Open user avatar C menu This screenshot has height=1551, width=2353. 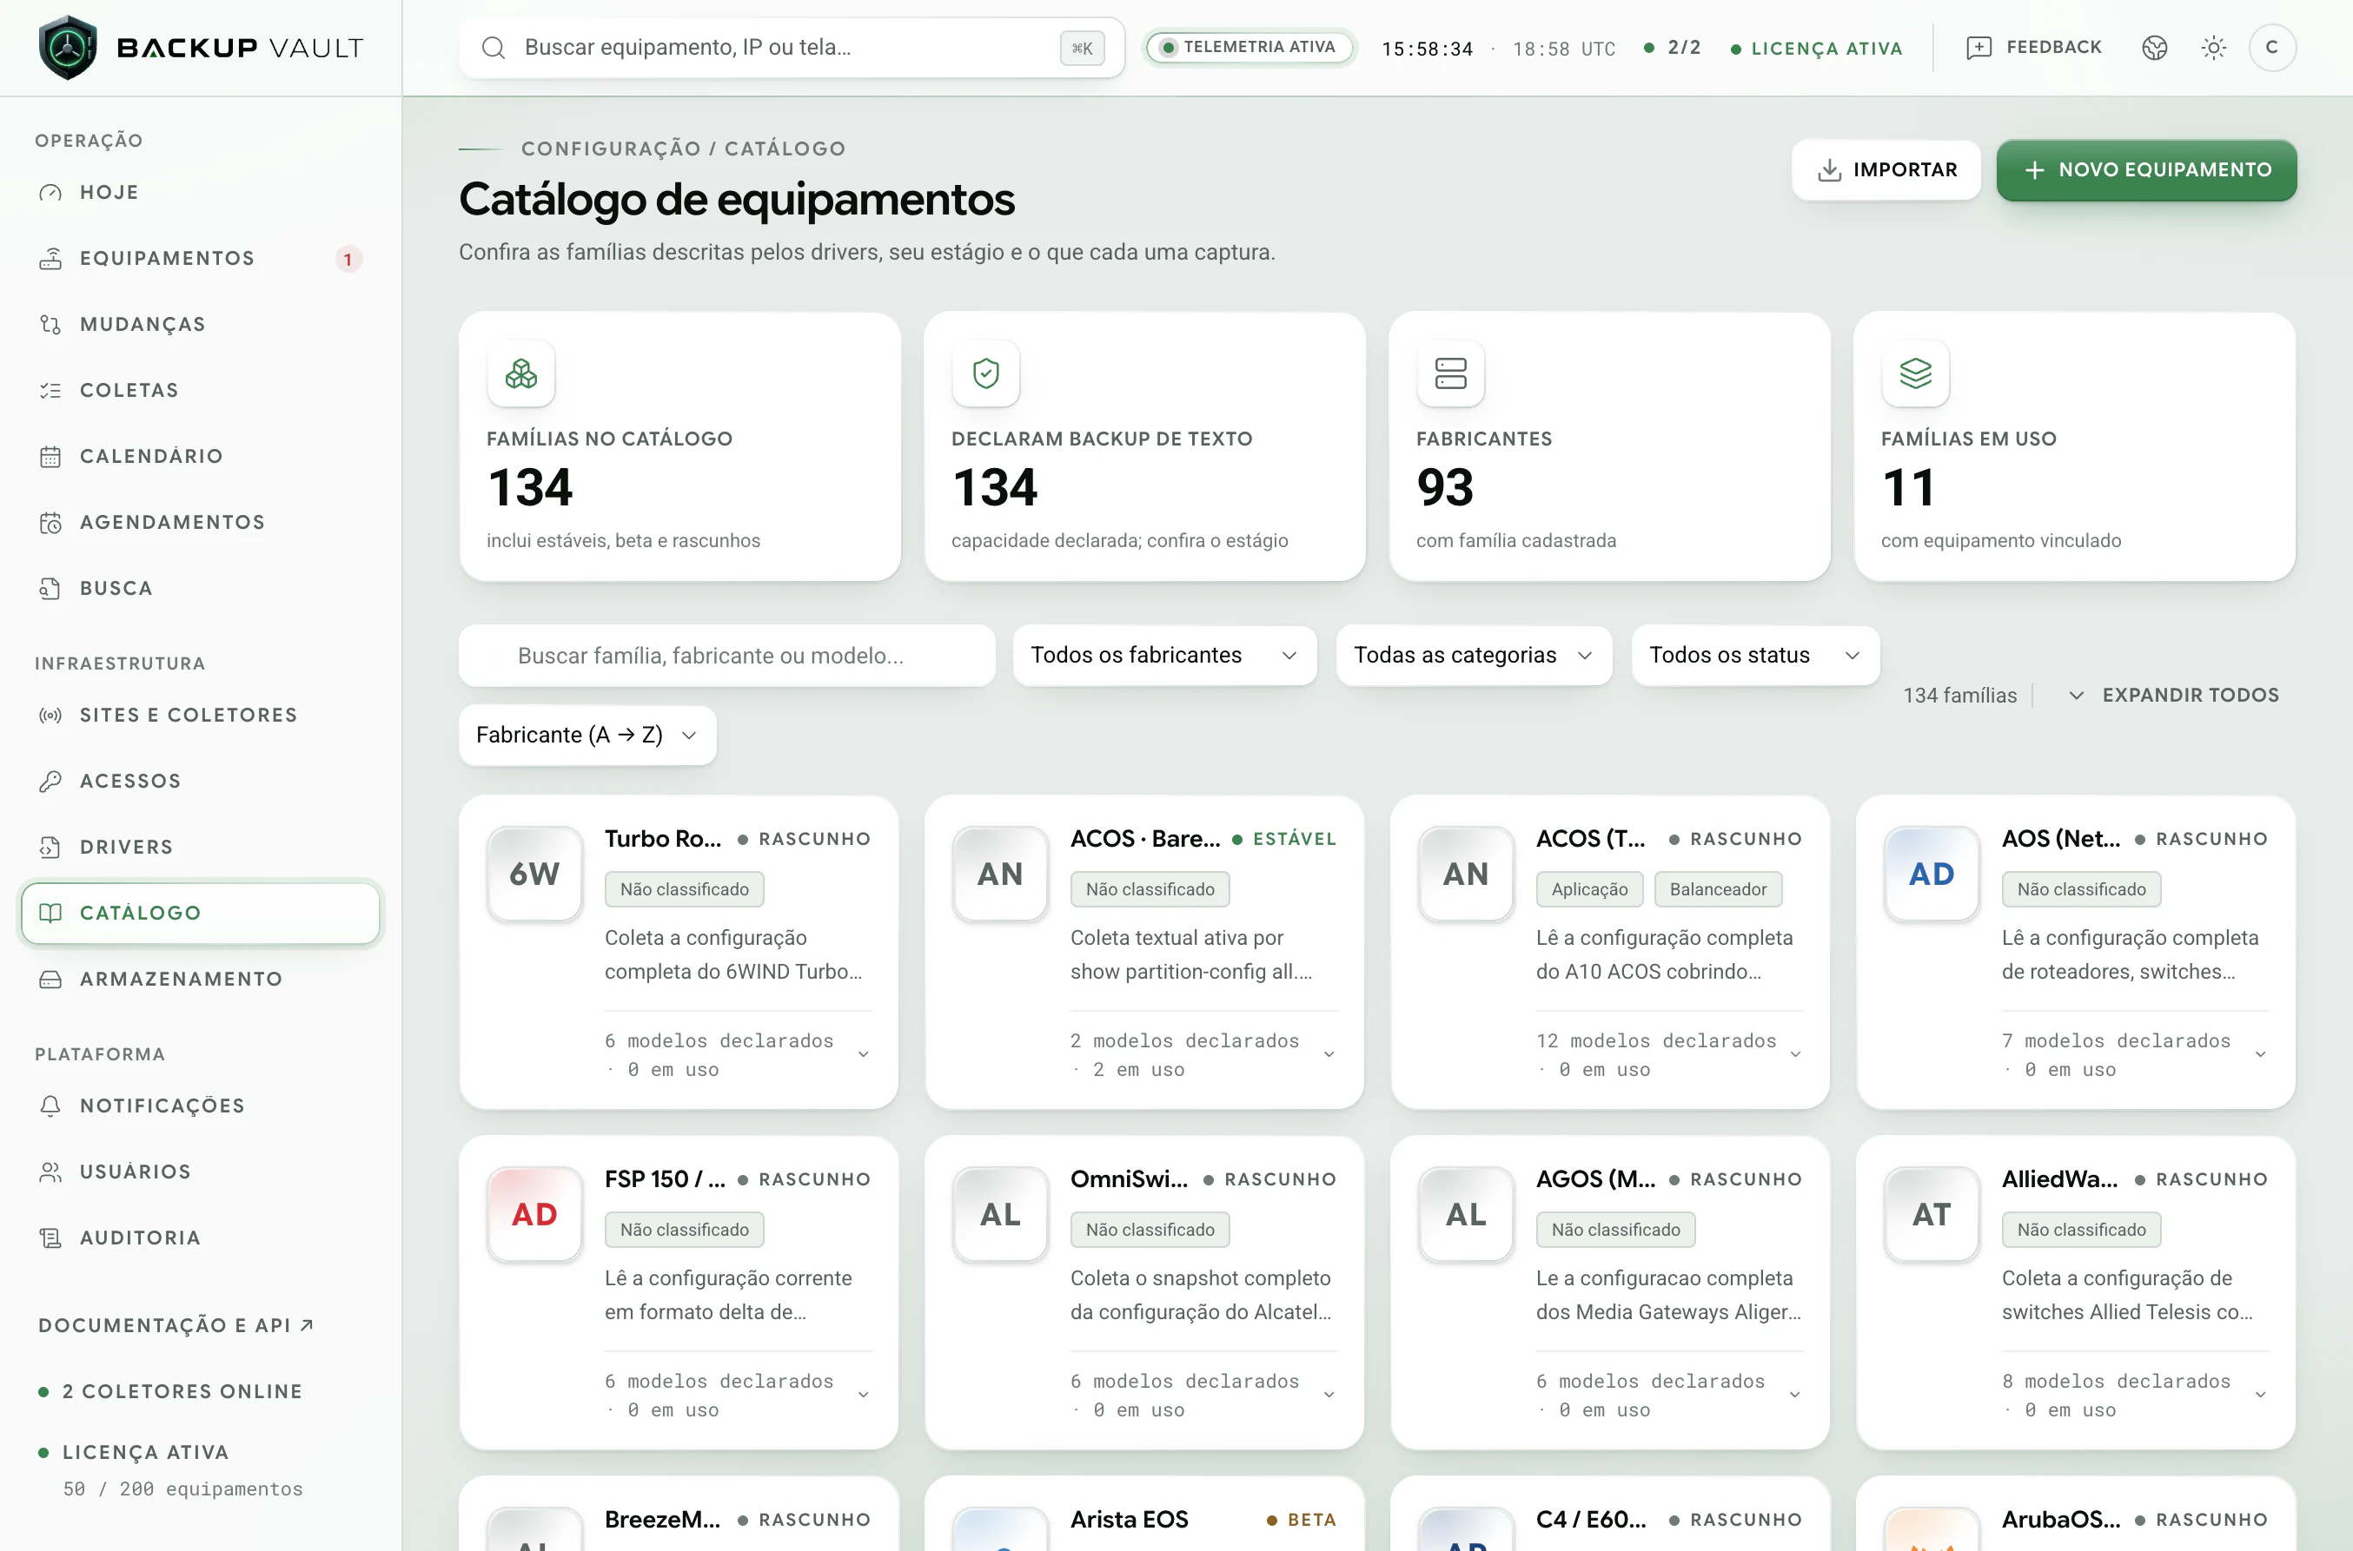[x=2272, y=48]
